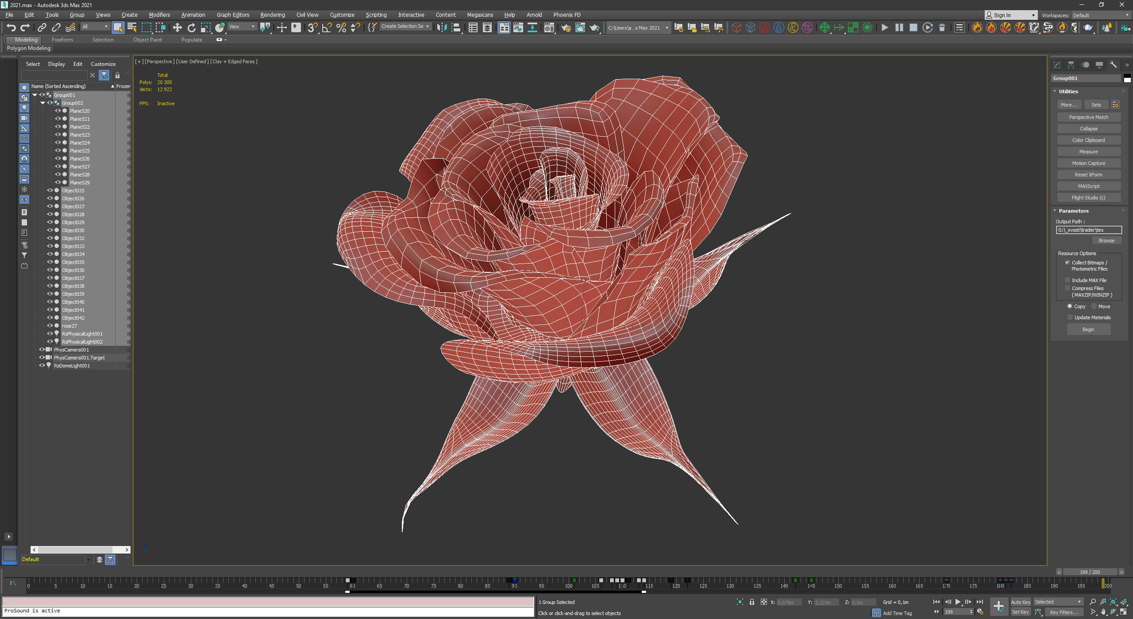
Task: Click the Mirror tool icon
Action: tap(441, 28)
